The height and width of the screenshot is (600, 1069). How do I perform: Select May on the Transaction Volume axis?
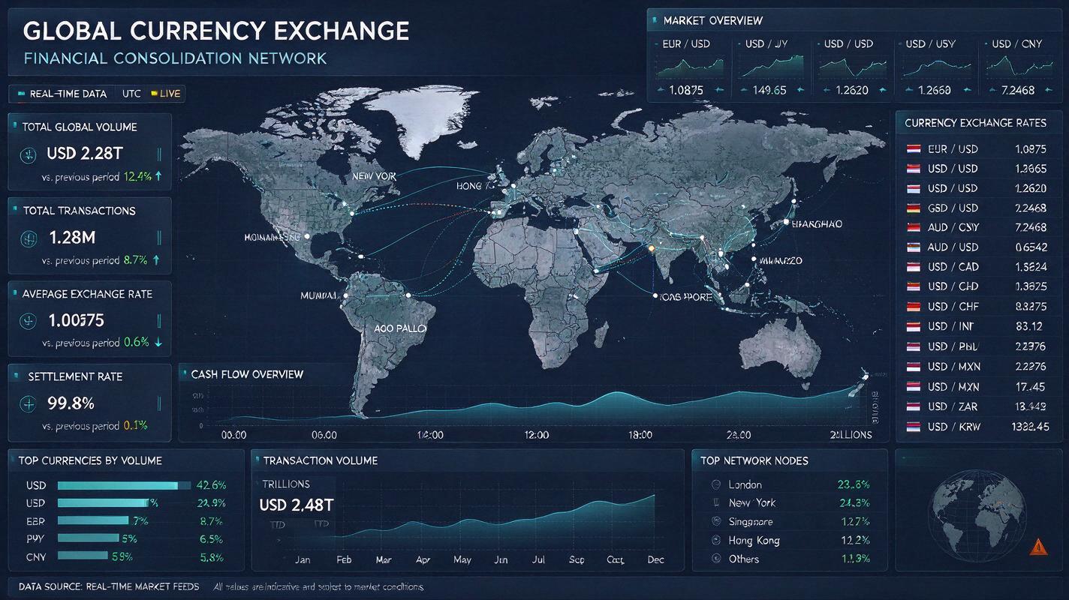point(462,559)
